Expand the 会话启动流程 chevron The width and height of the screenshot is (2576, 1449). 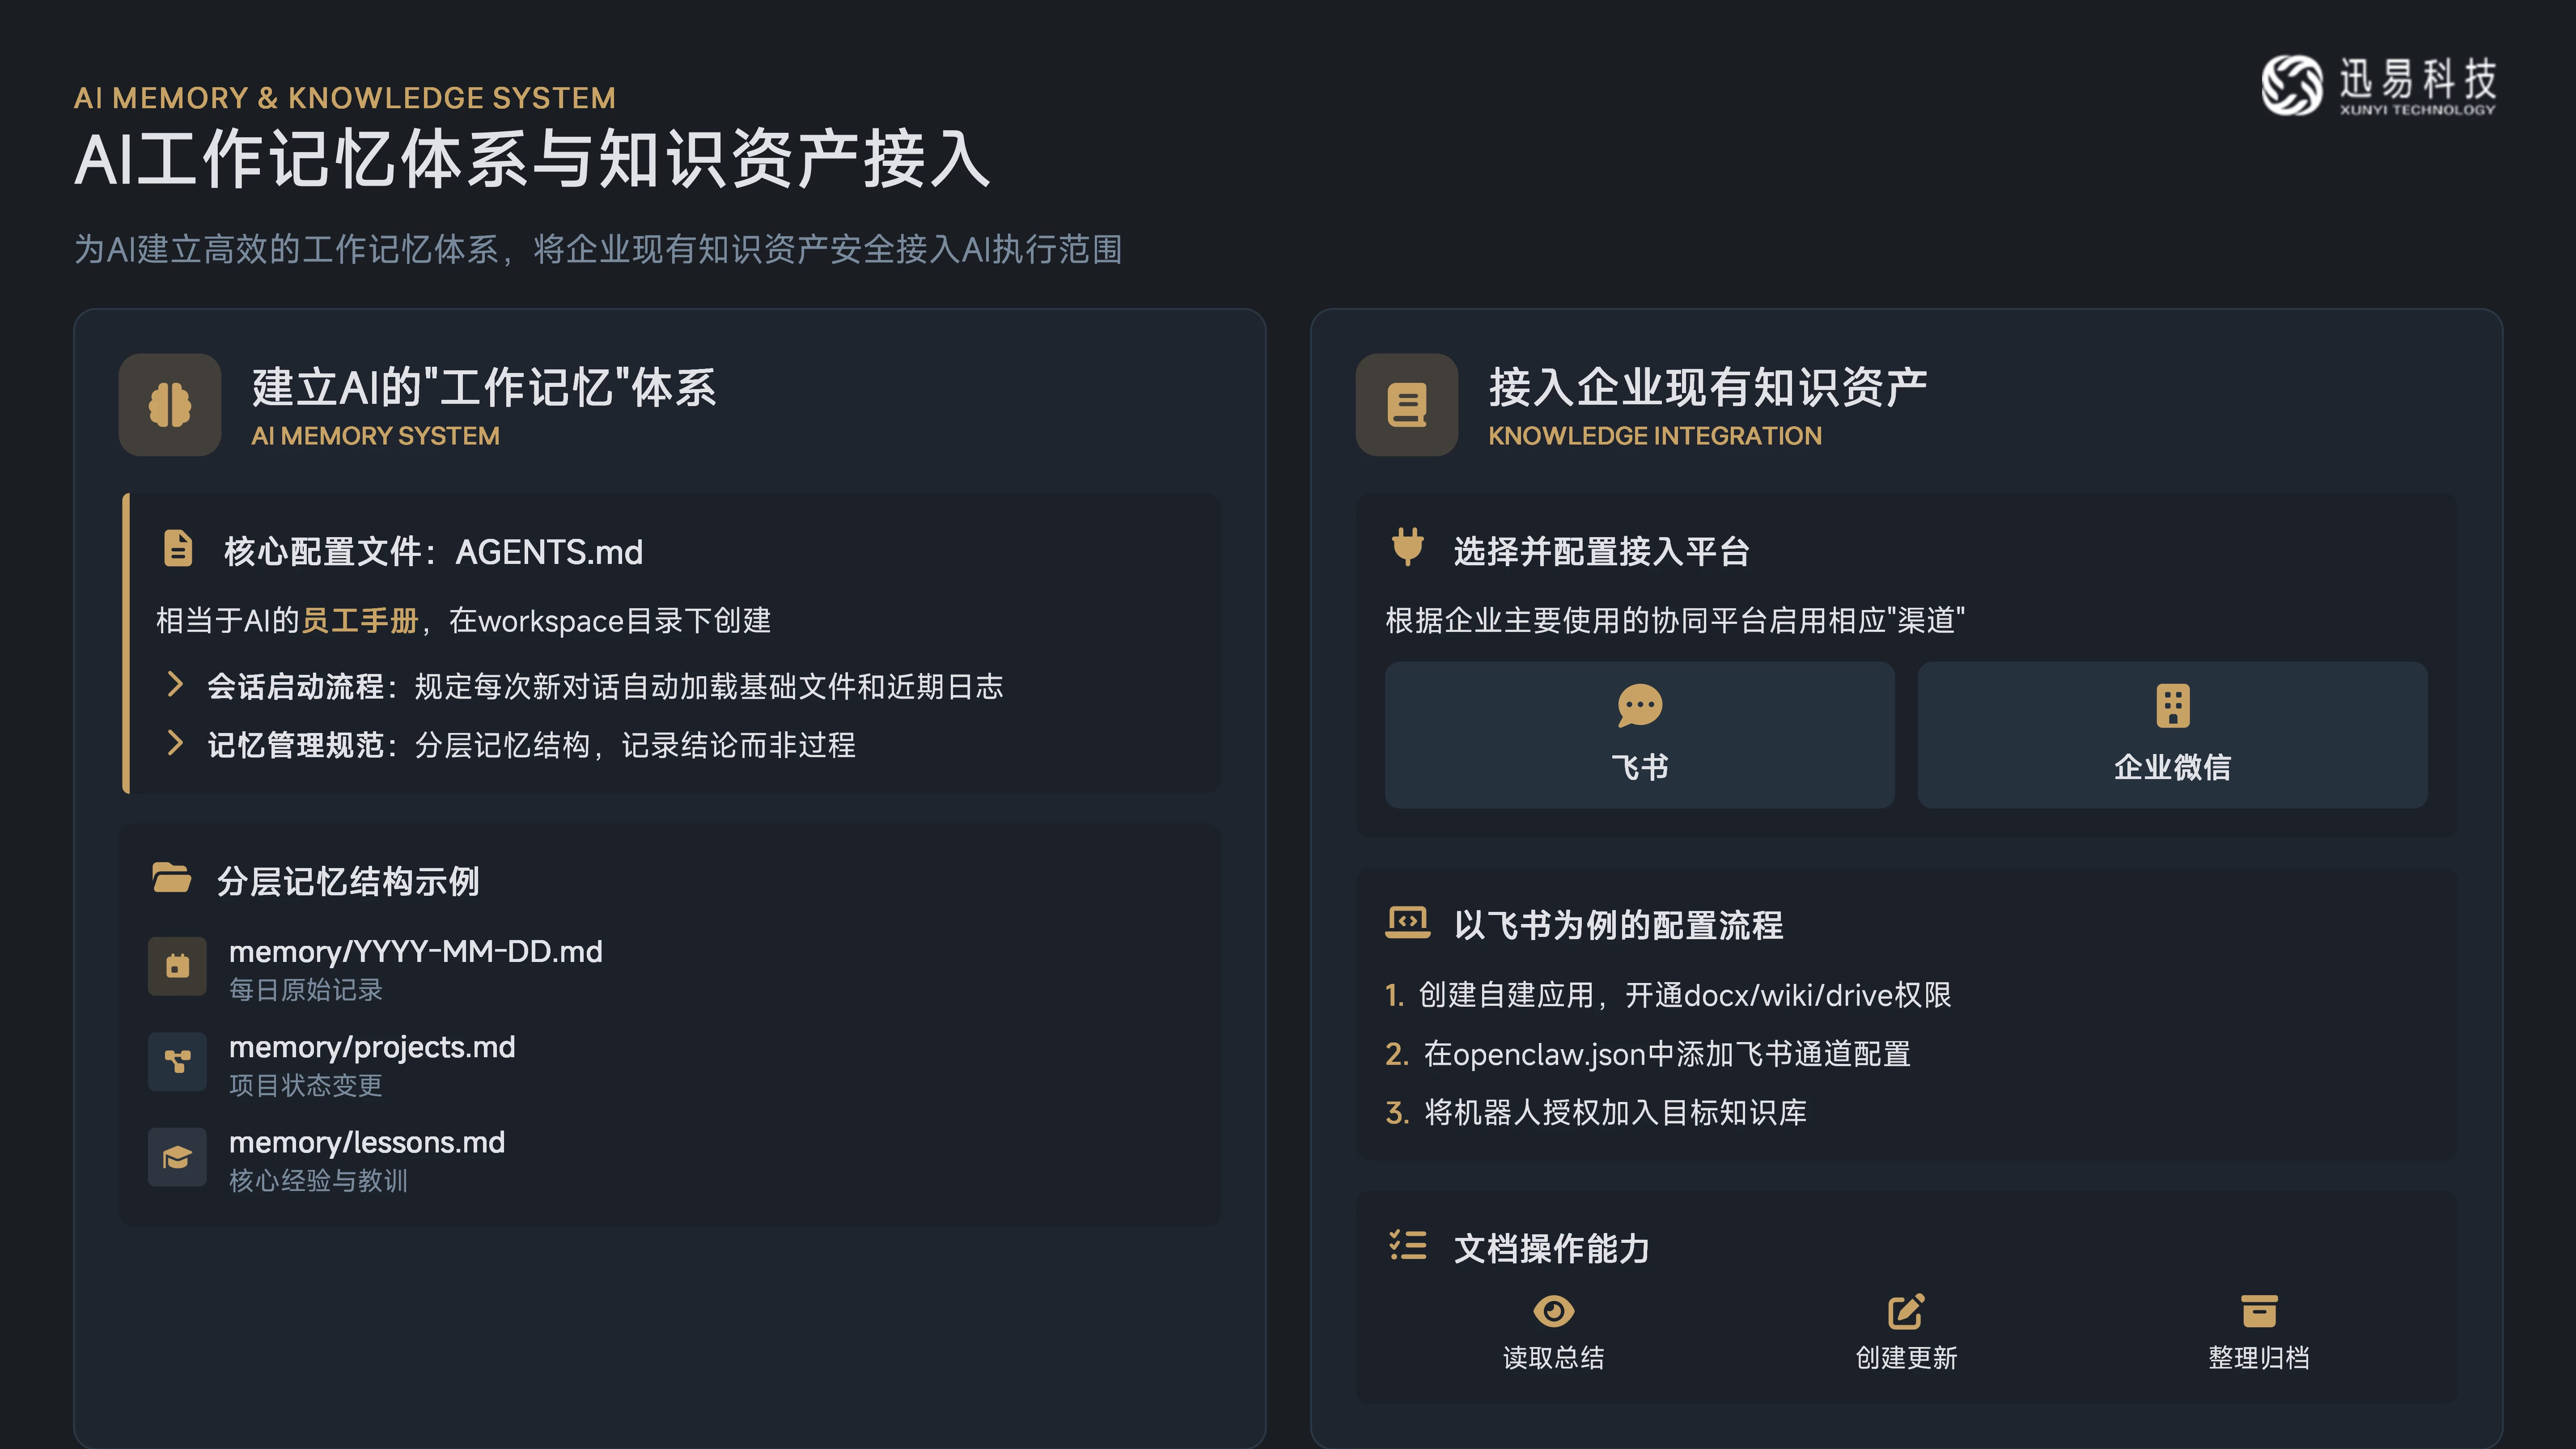pos(175,685)
